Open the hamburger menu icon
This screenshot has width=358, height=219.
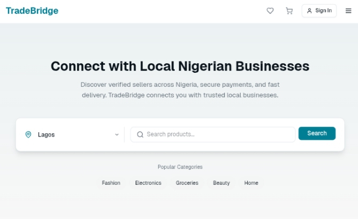tap(348, 11)
